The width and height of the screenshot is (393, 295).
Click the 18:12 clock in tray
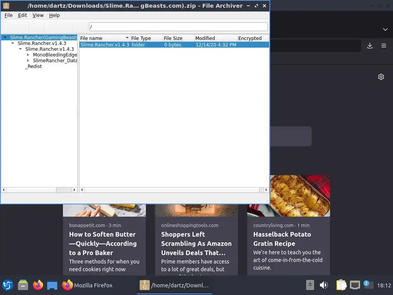384,285
